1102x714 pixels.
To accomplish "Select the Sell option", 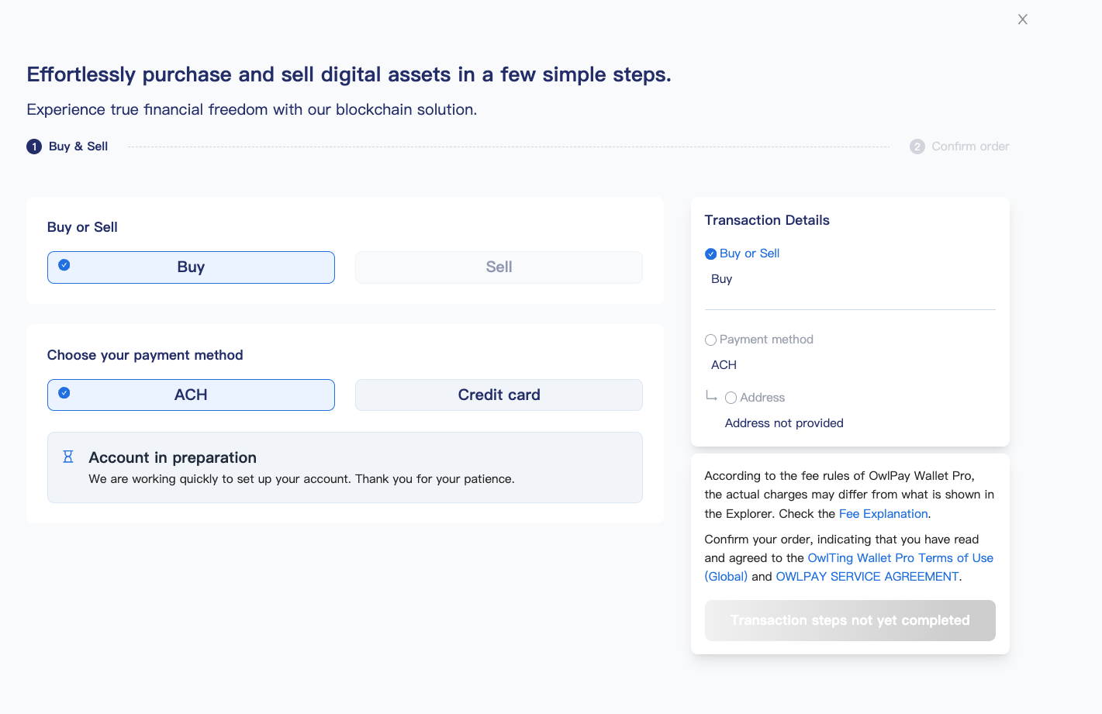I will tap(499, 267).
